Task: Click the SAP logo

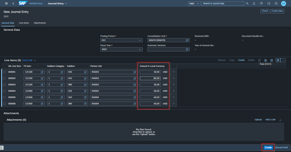Action: [23, 3]
